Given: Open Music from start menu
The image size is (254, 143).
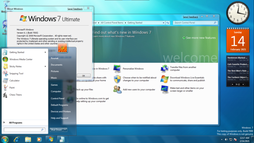Looking at the screenshot, I should pos(54,78).
